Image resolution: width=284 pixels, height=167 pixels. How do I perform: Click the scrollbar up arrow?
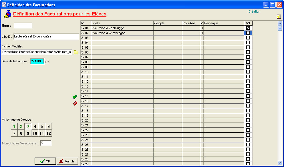point(280,23)
